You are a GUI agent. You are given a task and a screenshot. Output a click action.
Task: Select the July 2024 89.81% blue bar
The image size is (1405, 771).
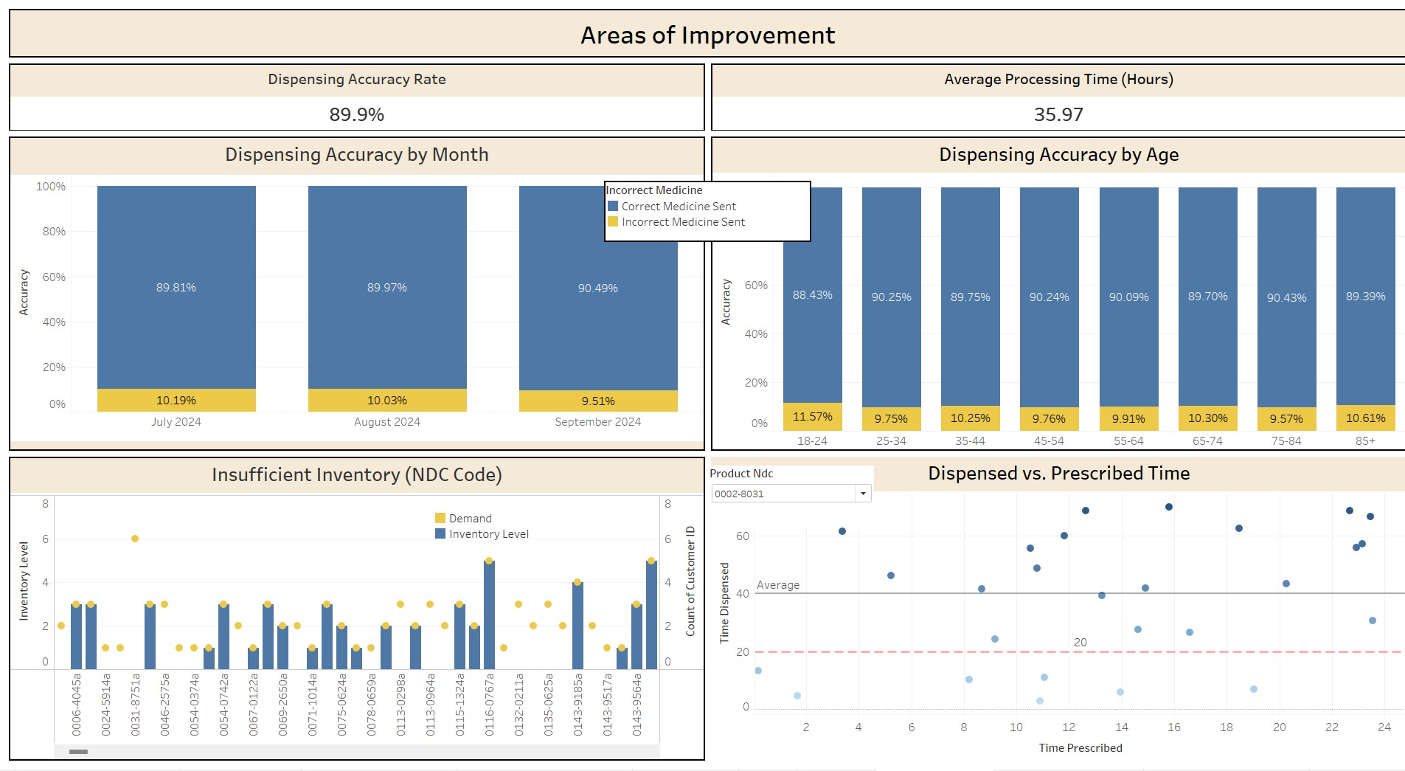(176, 287)
